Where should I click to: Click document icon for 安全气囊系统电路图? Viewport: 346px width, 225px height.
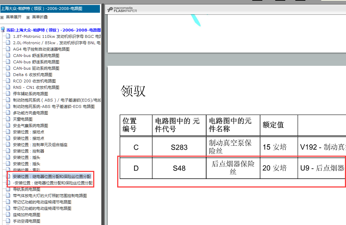(8, 125)
